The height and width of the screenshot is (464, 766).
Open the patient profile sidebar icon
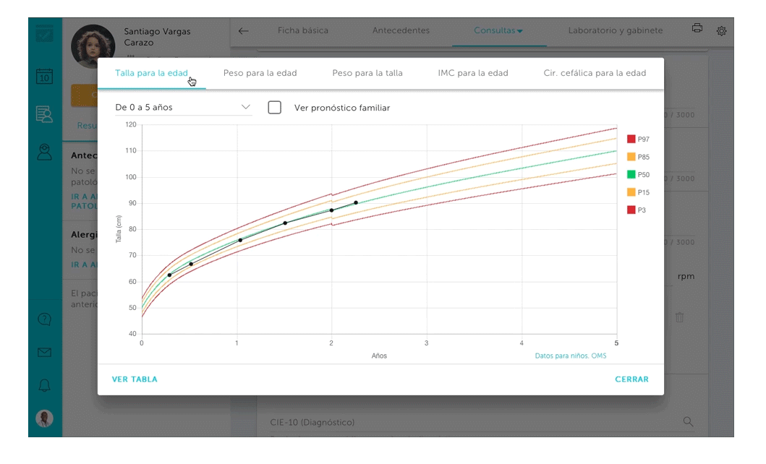tap(44, 152)
